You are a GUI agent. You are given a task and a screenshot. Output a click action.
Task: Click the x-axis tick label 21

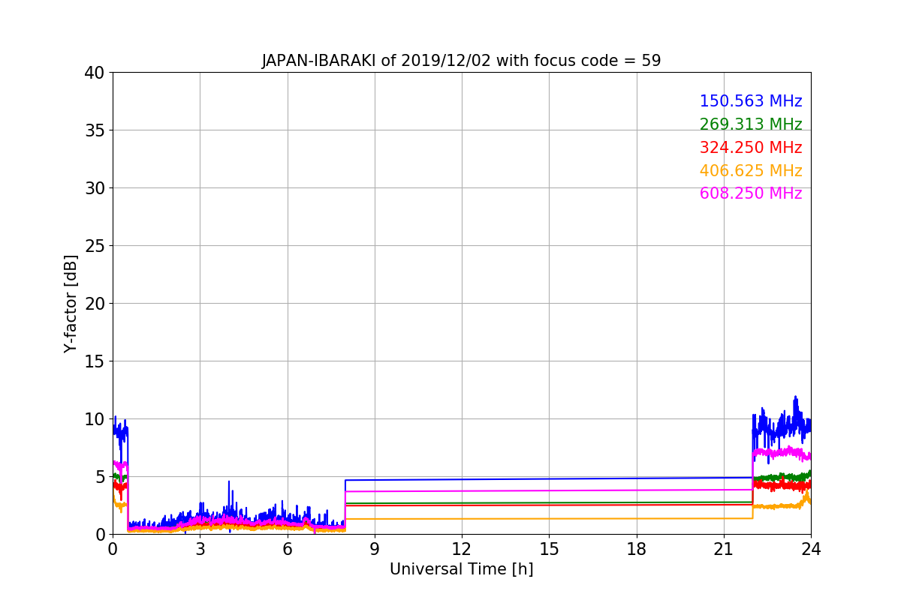point(724,549)
